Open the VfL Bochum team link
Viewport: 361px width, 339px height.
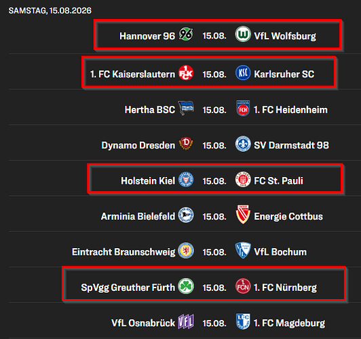point(280,252)
